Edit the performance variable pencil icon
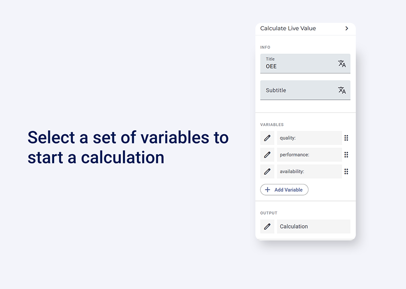 [267, 155]
